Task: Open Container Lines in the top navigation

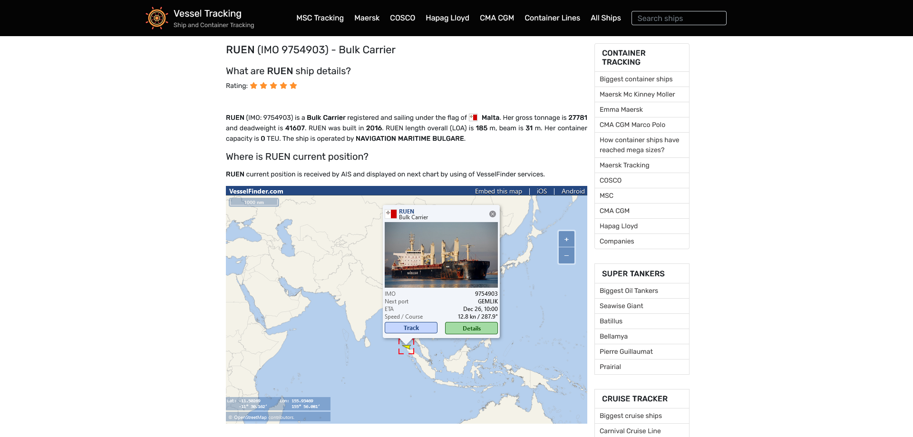Action: pos(552,18)
